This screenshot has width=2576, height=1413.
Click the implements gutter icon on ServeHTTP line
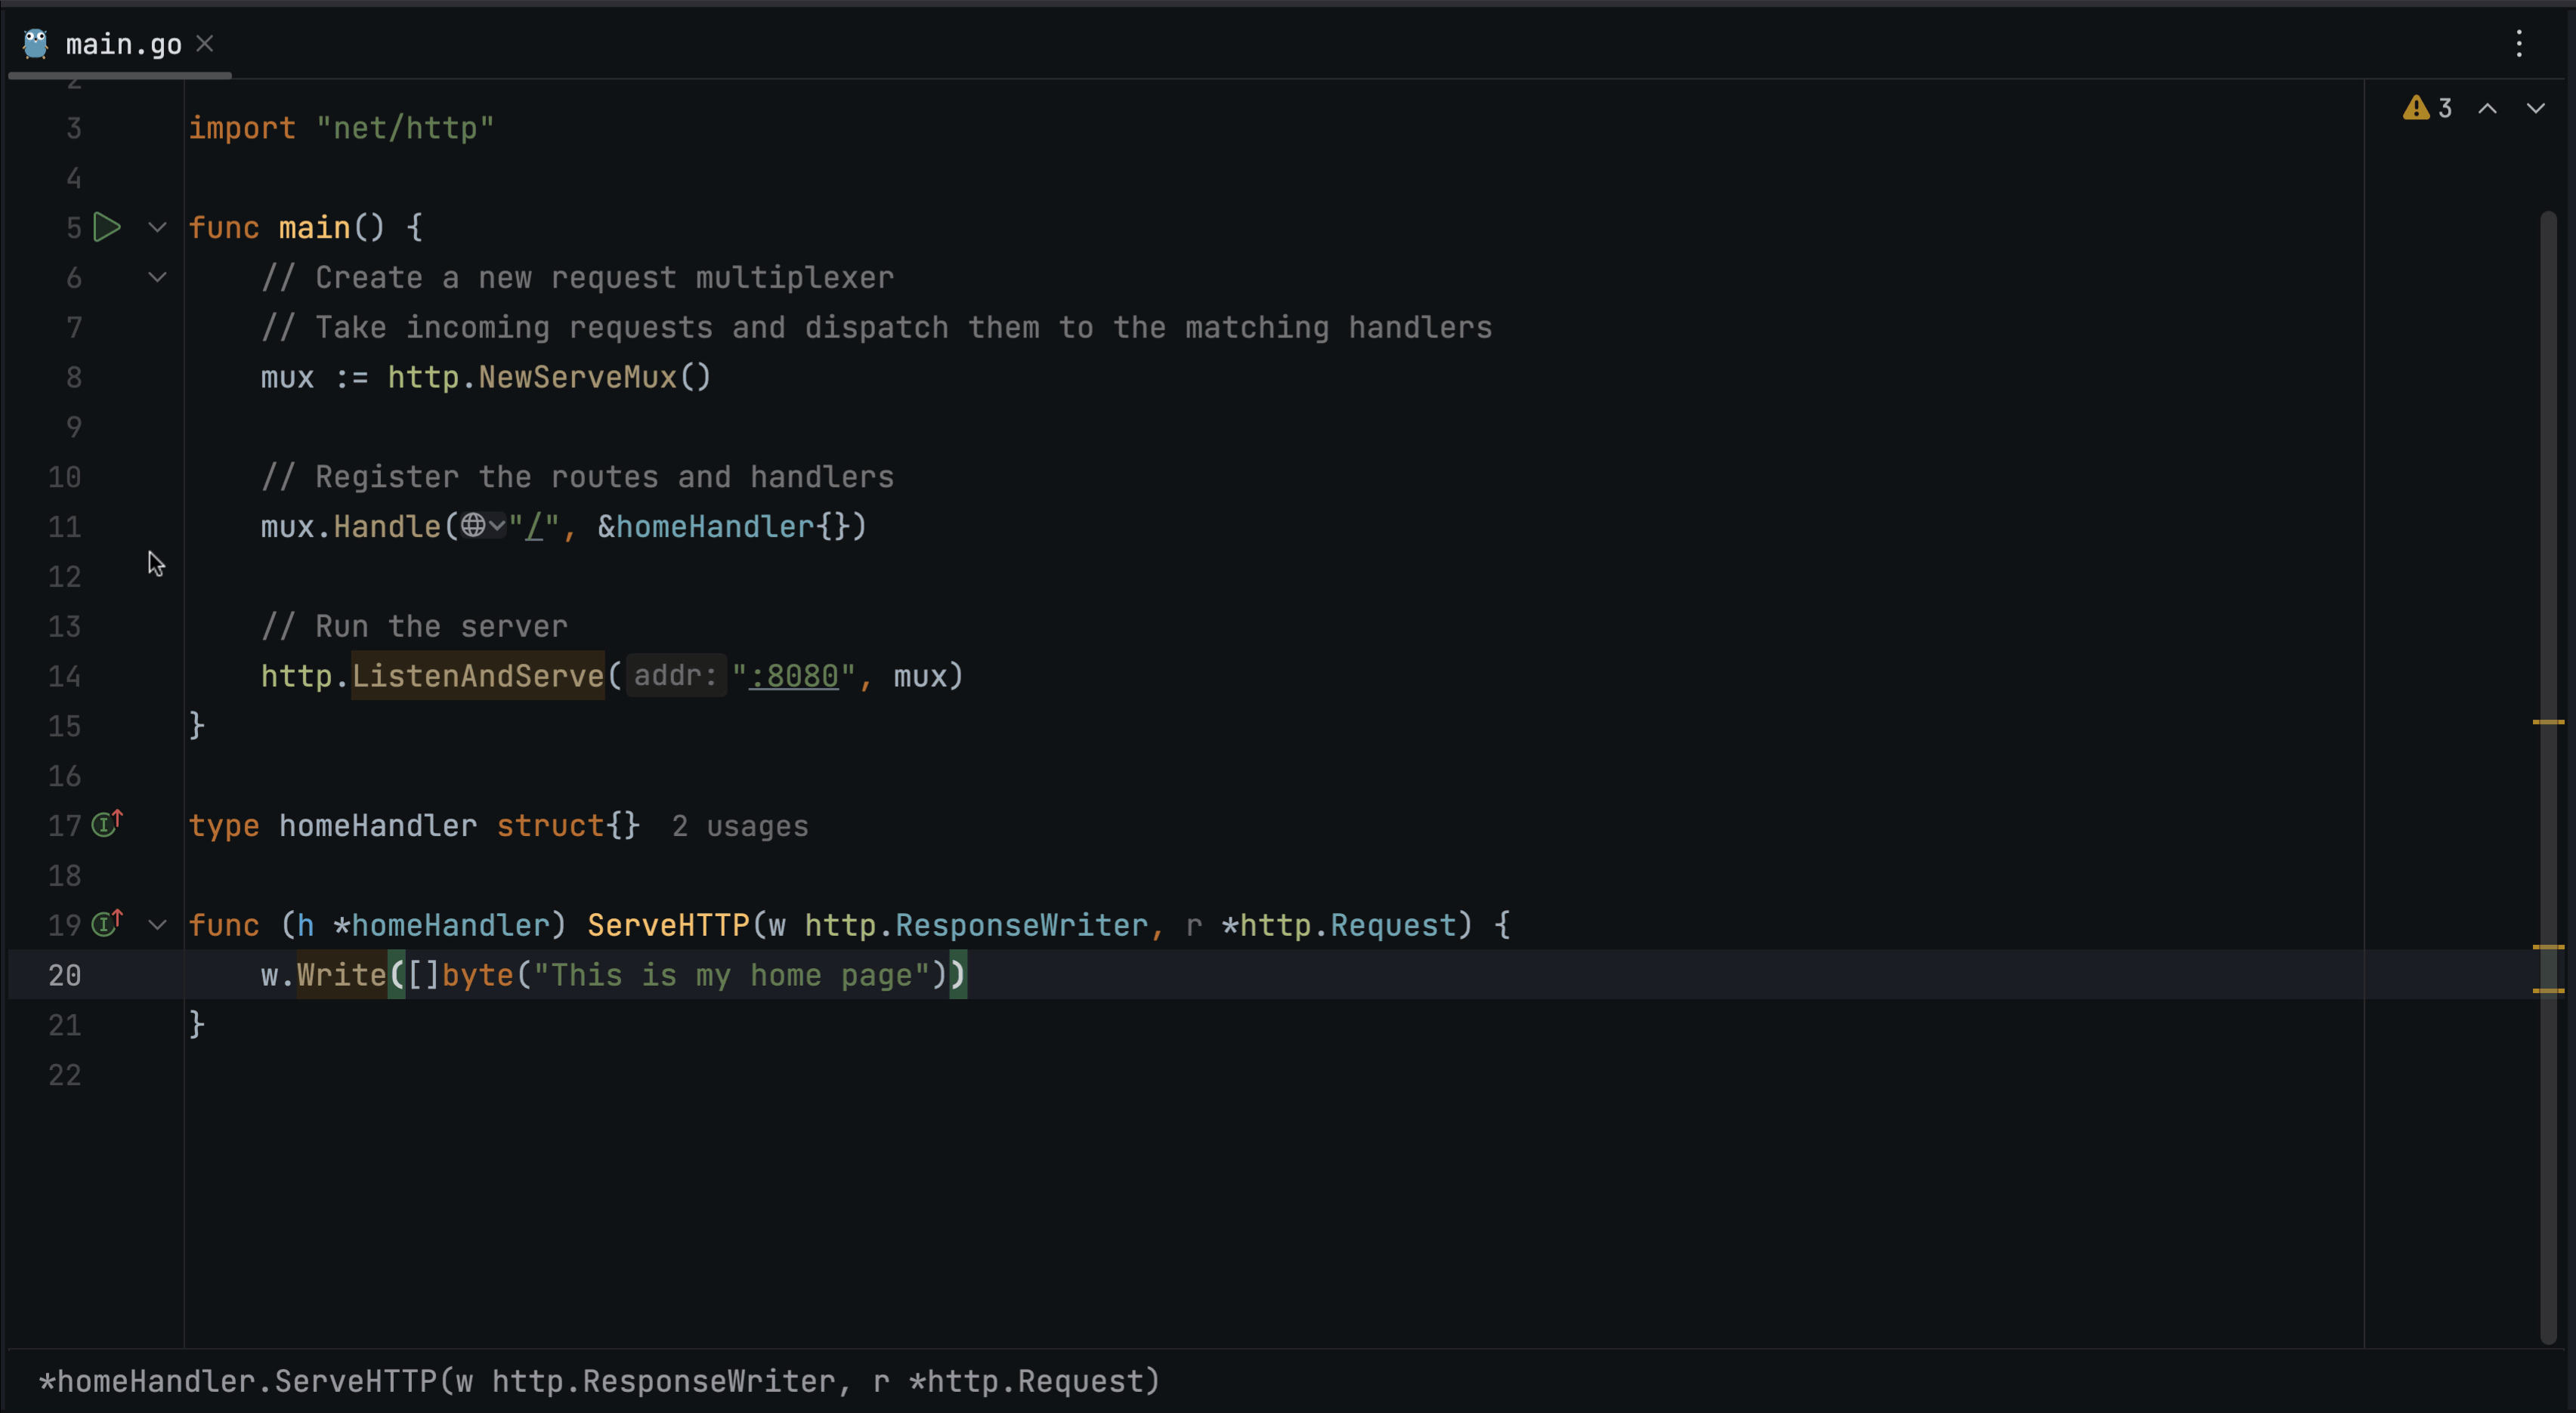(x=106, y=924)
